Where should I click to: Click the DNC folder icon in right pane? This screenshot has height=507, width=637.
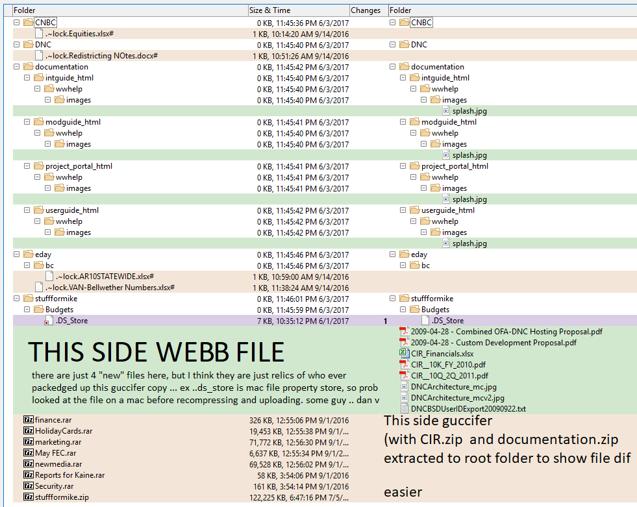tap(405, 44)
